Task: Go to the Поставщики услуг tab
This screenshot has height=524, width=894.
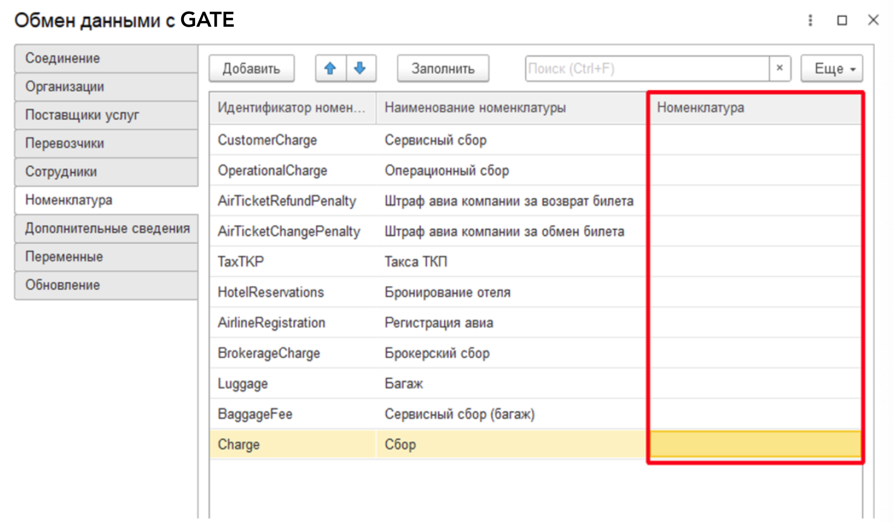Action: [106, 115]
